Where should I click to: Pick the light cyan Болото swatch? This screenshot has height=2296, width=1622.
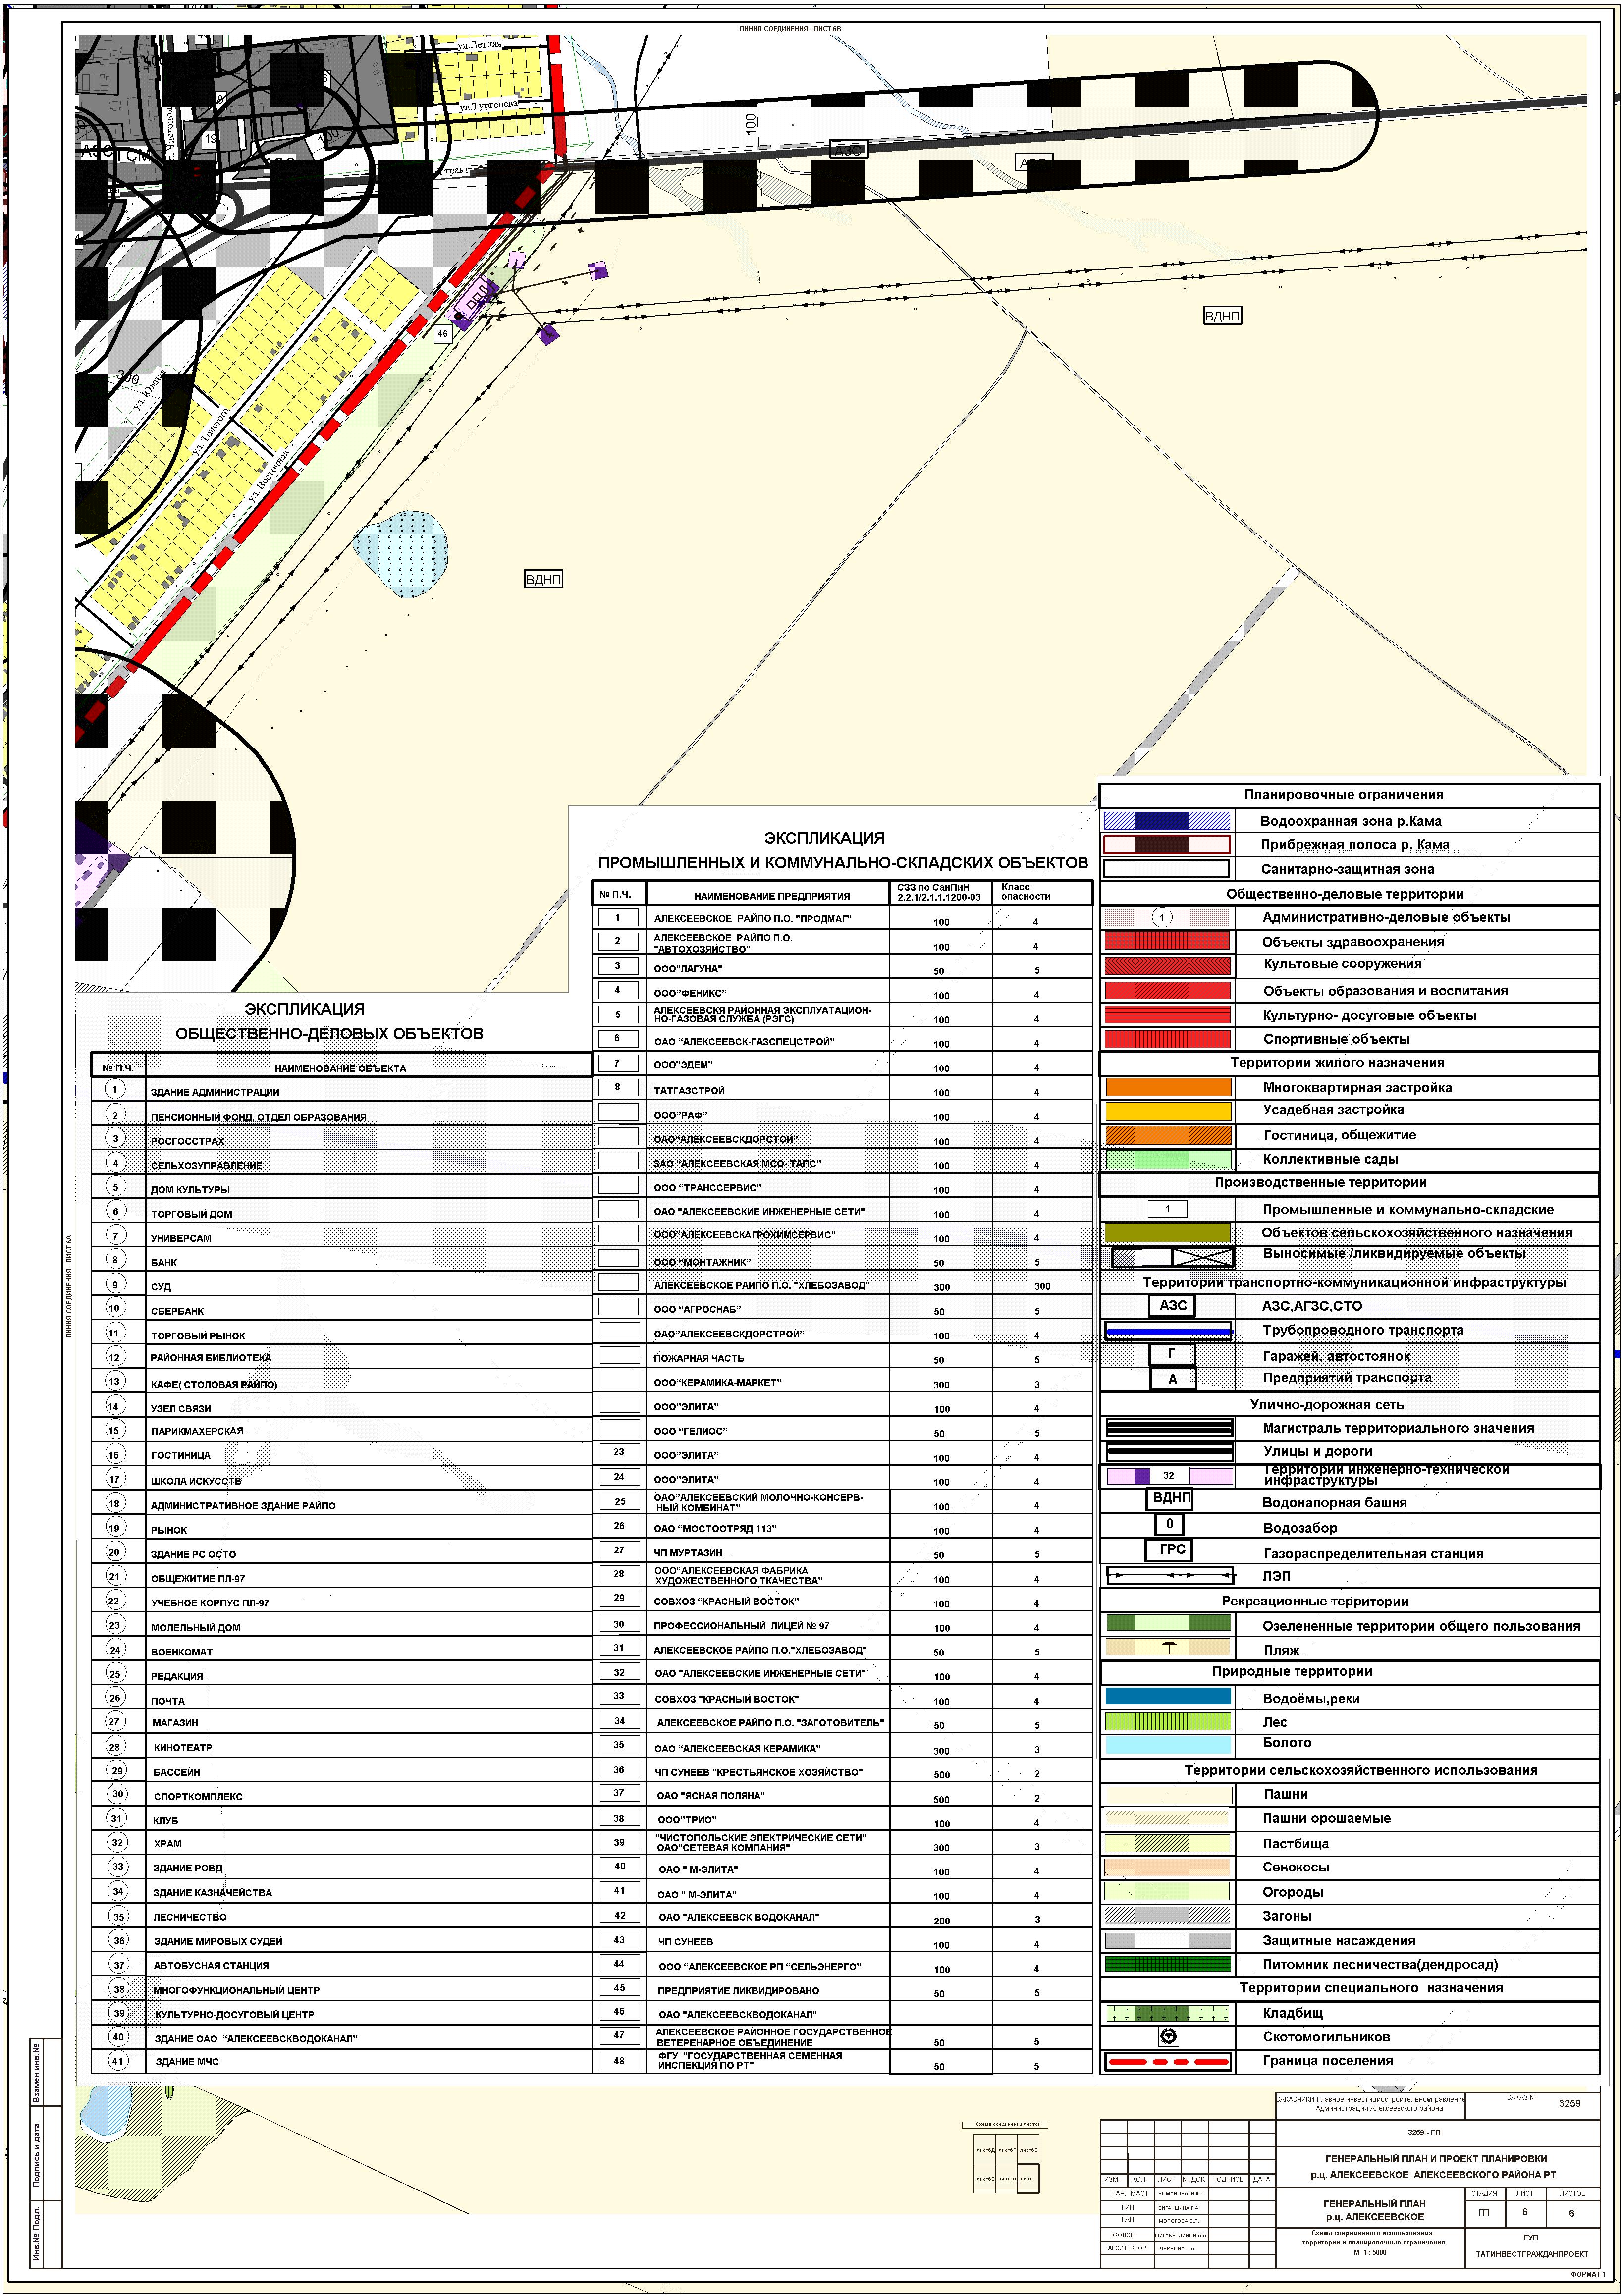[1168, 1744]
